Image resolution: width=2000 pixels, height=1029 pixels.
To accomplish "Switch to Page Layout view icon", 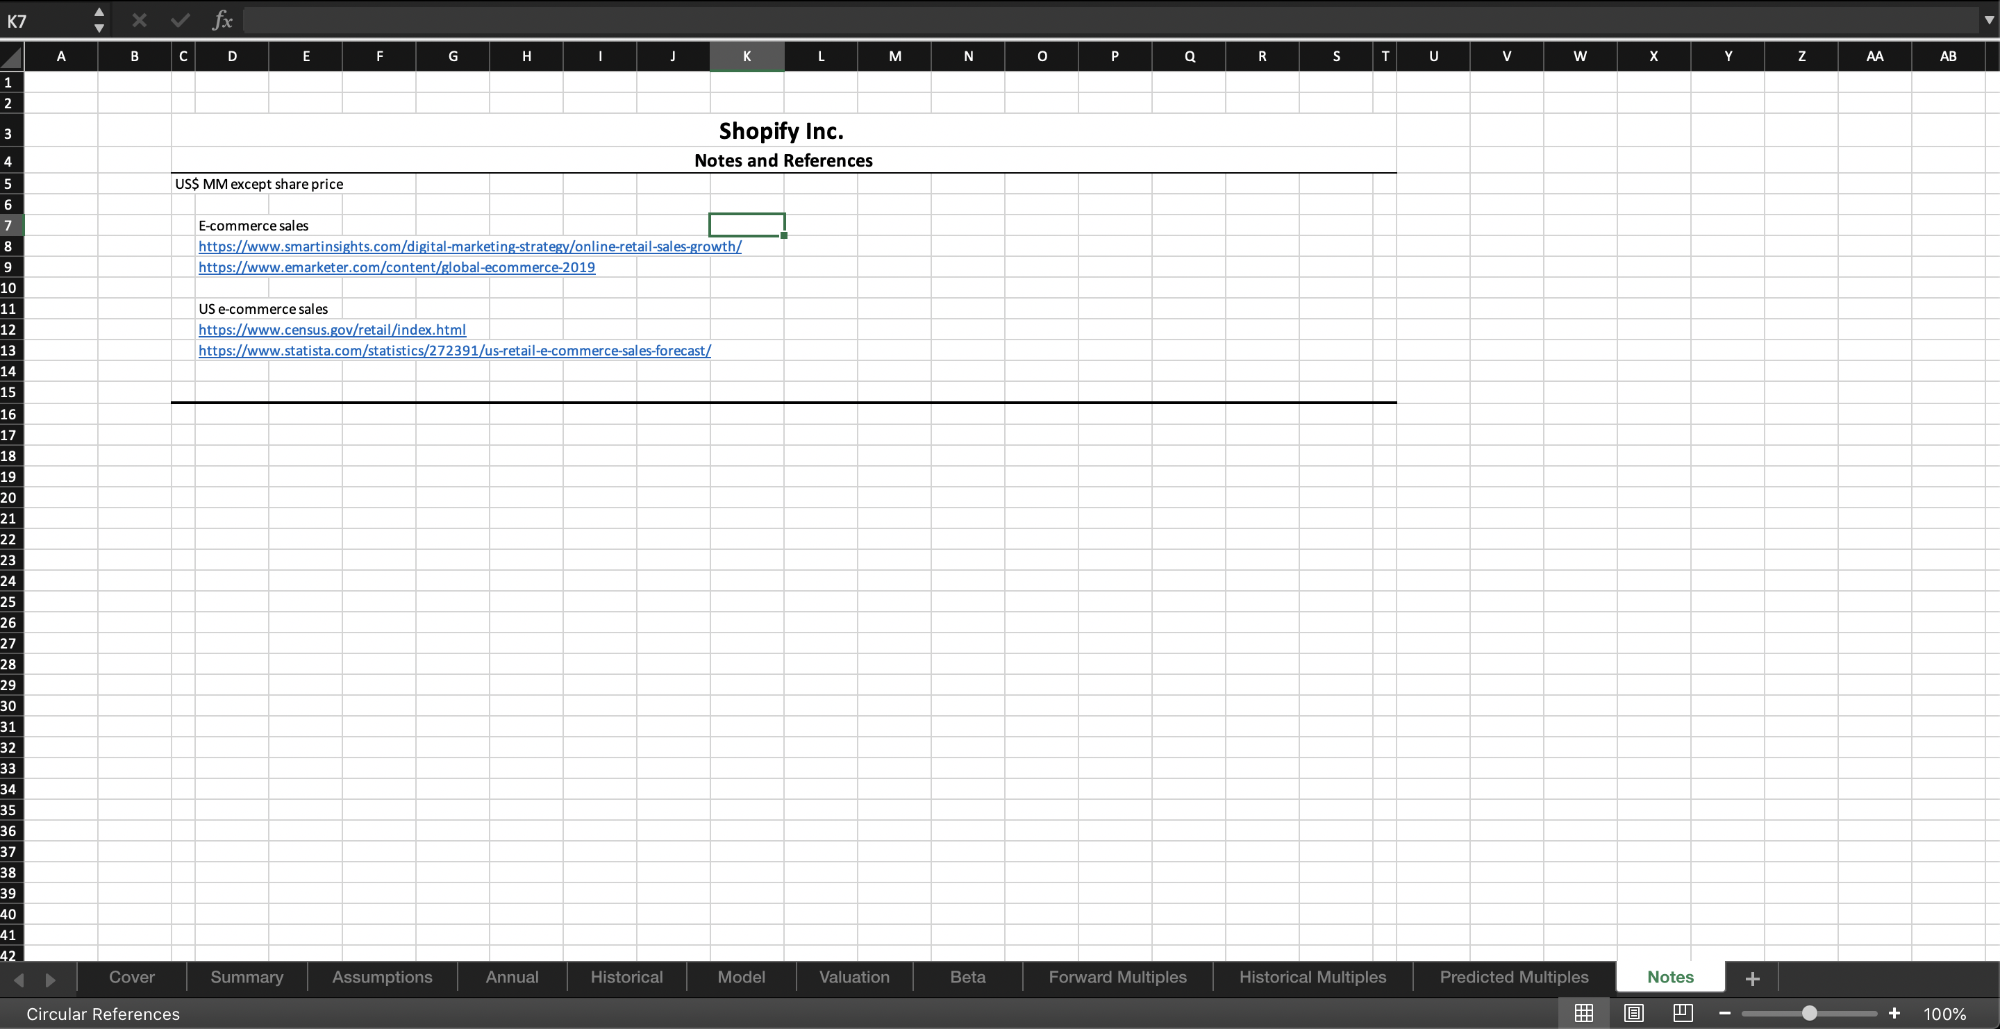I will [x=1633, y=1013].
